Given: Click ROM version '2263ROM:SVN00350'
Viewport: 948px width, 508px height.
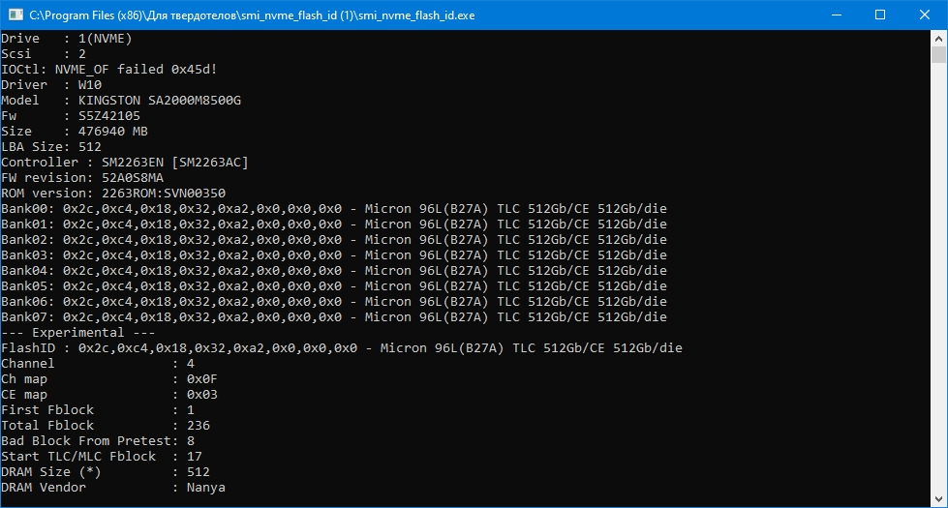Looking at the screenshot, I should pyautogui.click(x=164, y=194).
